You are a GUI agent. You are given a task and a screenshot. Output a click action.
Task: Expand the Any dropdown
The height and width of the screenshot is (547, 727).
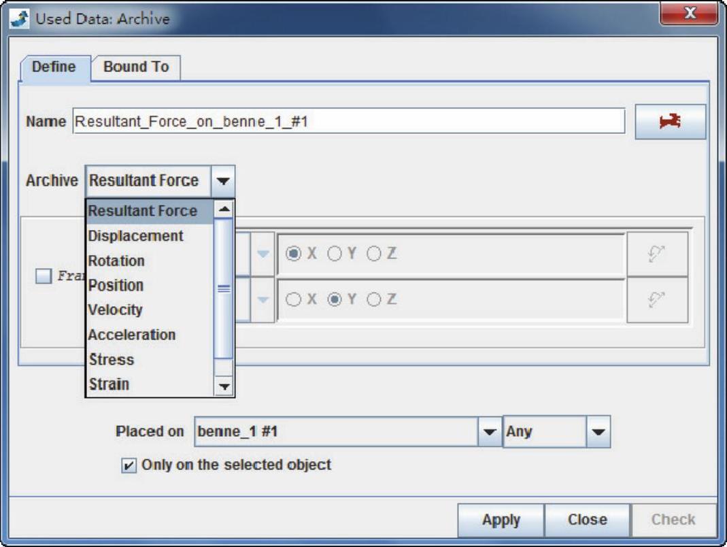pos(598,432)
